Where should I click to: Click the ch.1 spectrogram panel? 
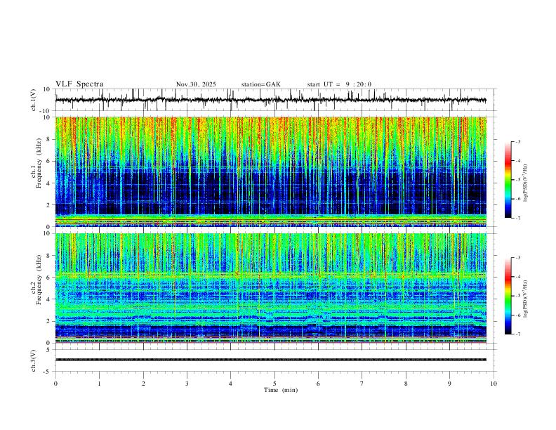[270, 171]
